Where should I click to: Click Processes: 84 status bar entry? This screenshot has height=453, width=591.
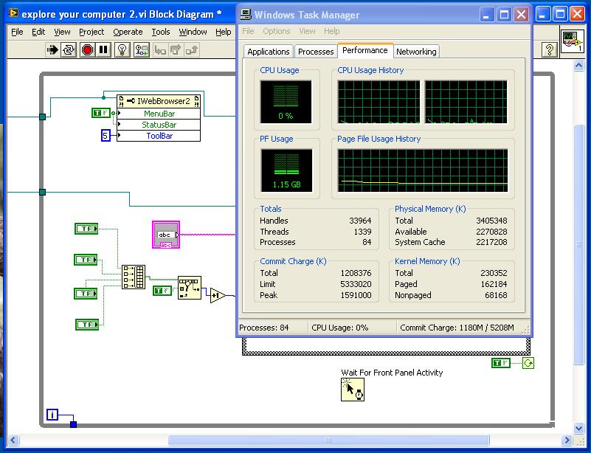pyautogui.click(x=264, y=328)
